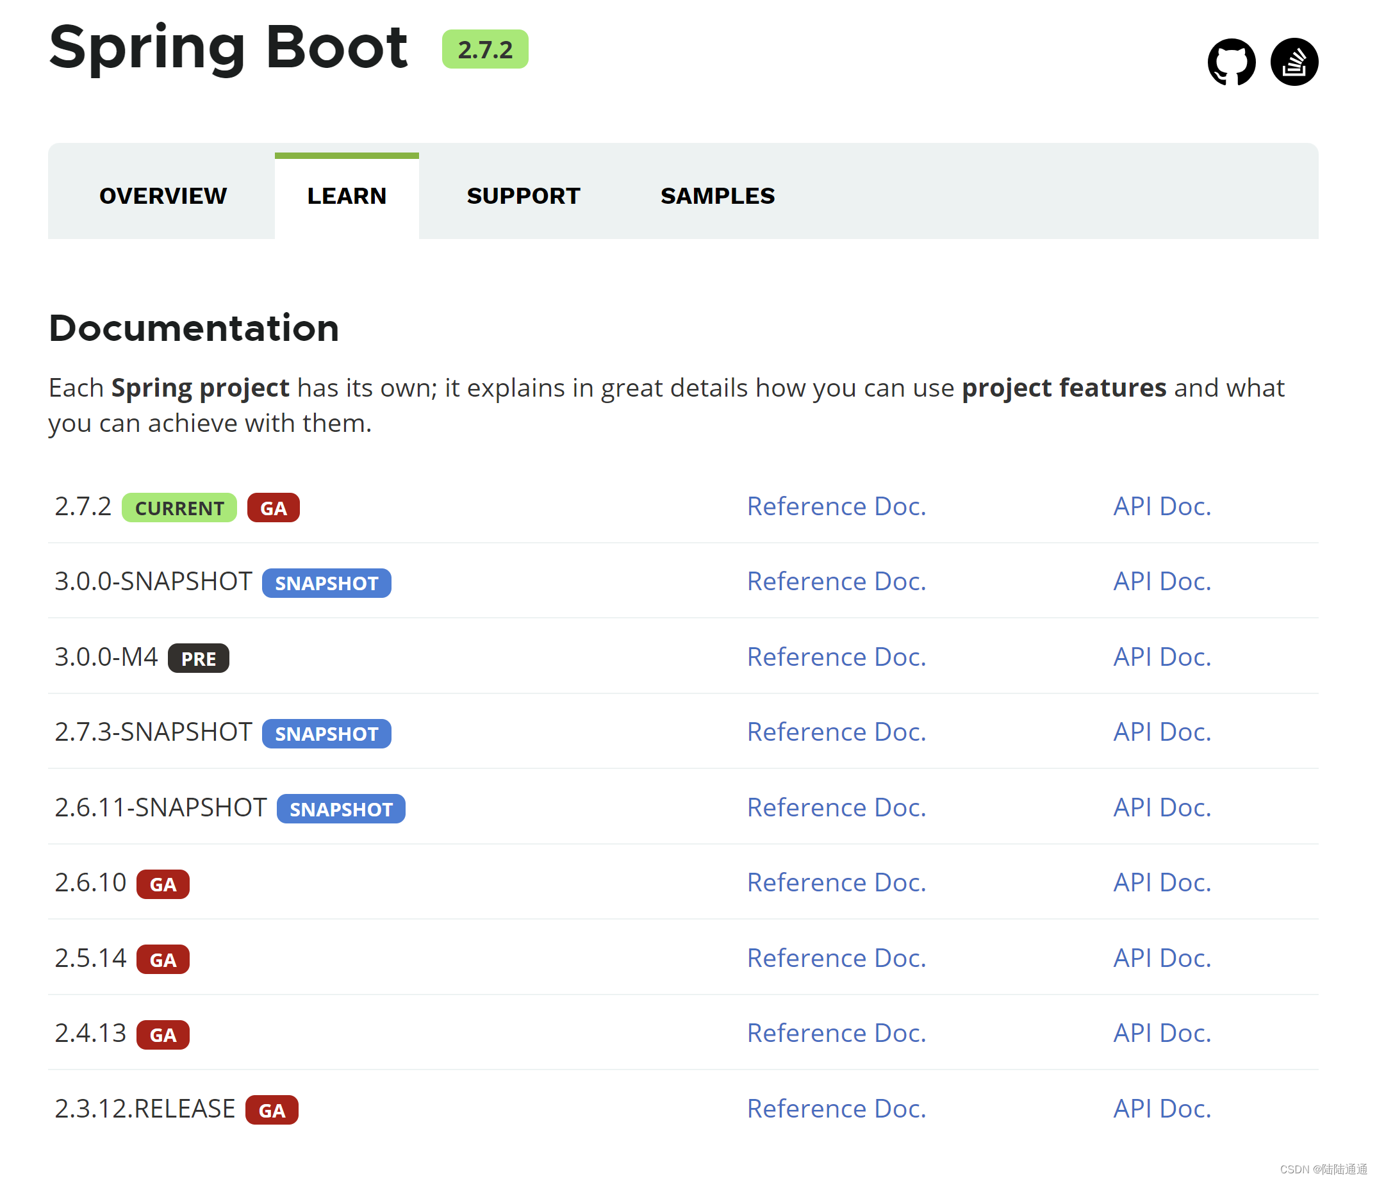Viewport: 1377px width, 1181px height.
Task: Click the SNAPSHOT badge for 3.0.0-SNAPSHOT
Action: pyautogui.click(x=326, y=584)
